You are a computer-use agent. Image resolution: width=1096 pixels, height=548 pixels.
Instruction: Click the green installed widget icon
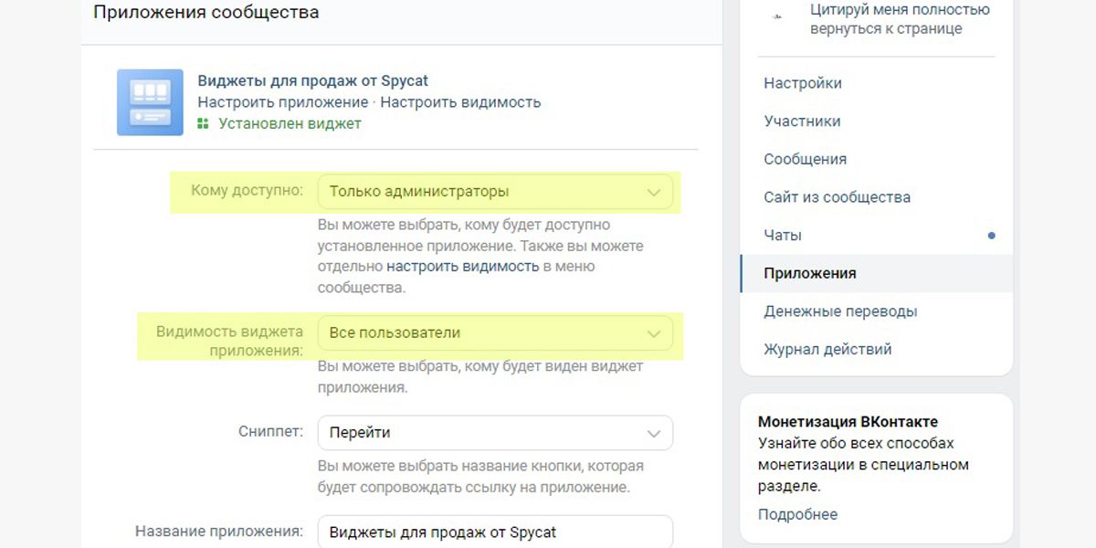[203, 124]
